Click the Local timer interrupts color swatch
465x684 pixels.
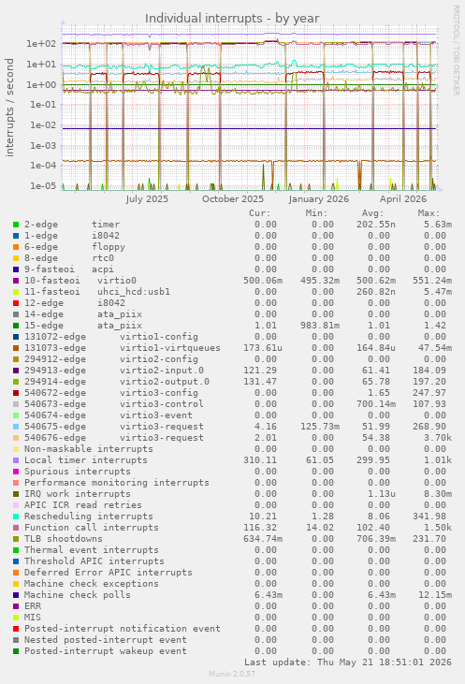[16, 460]
